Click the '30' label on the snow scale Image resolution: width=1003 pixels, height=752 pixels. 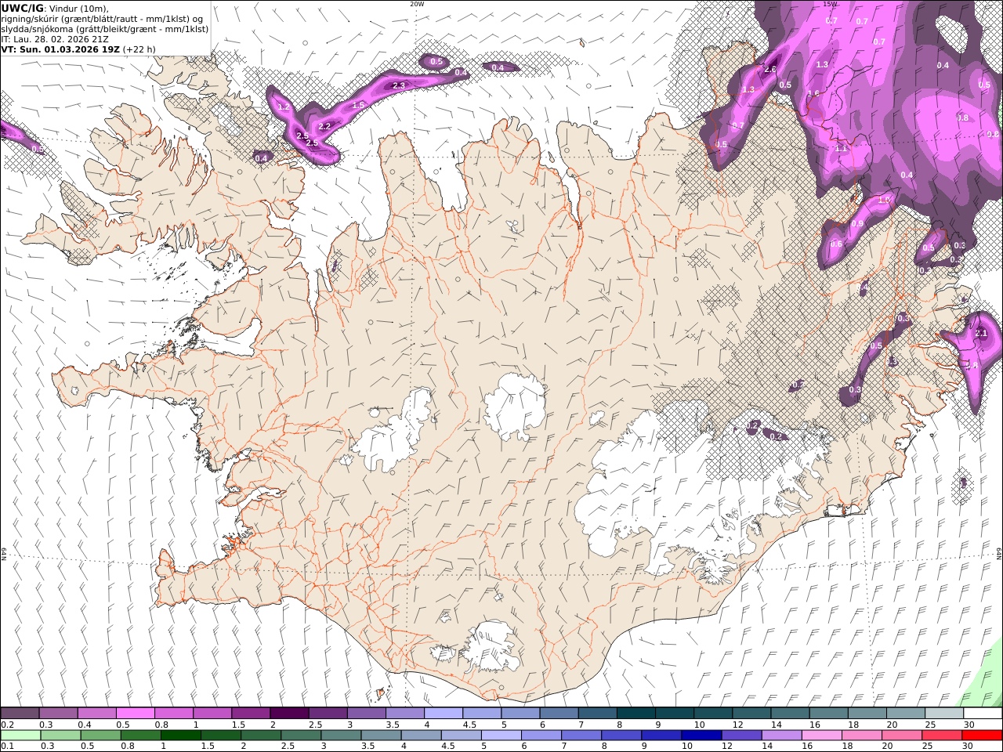coord(969,725)
